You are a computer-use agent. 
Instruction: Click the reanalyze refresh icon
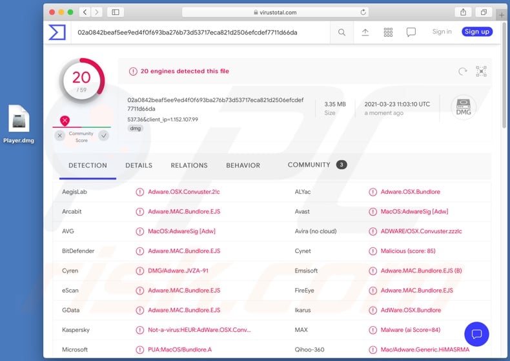point(462,71)
